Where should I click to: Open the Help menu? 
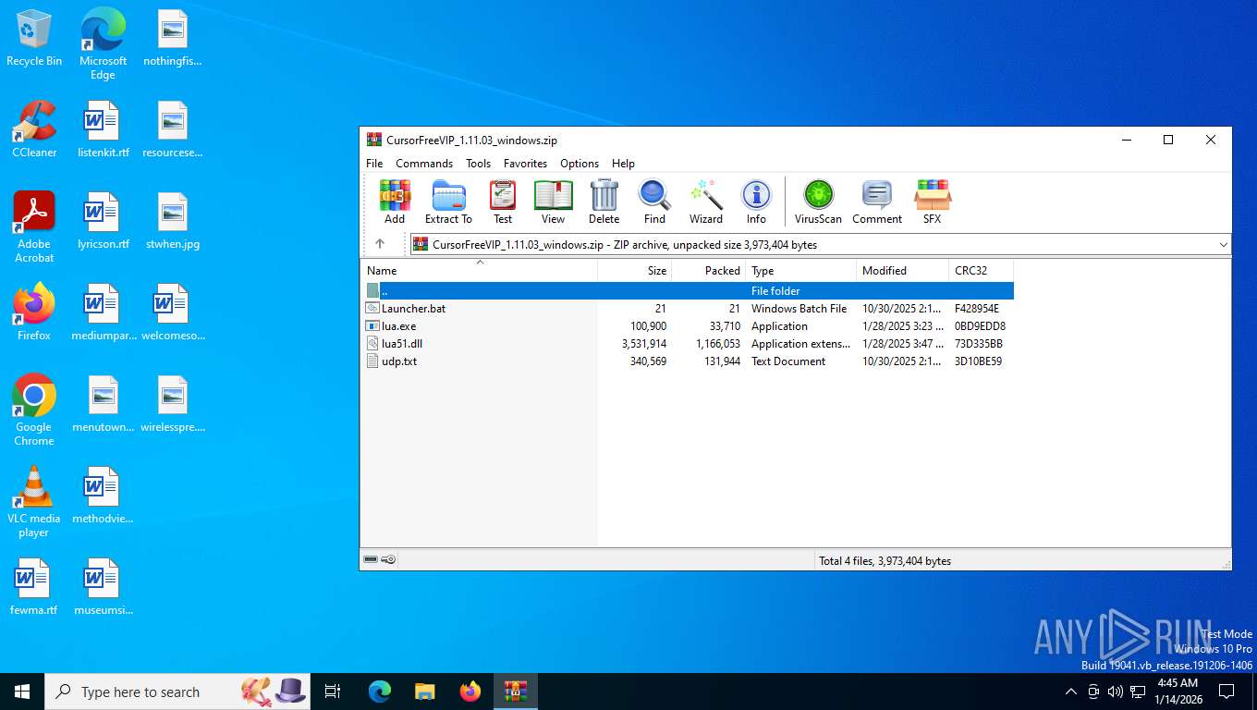[623, 164]
